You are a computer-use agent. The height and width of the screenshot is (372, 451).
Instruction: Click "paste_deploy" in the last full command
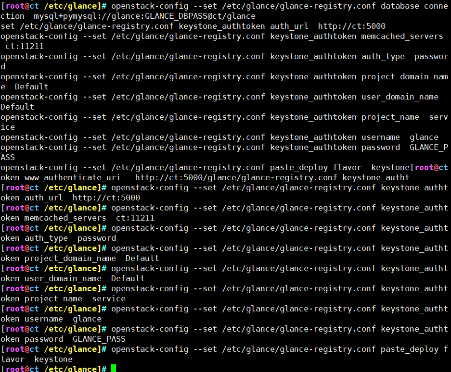tap(410, 349)
